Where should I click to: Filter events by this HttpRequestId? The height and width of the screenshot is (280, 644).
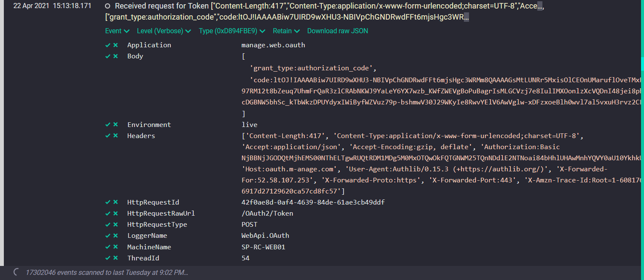(108, 202)
